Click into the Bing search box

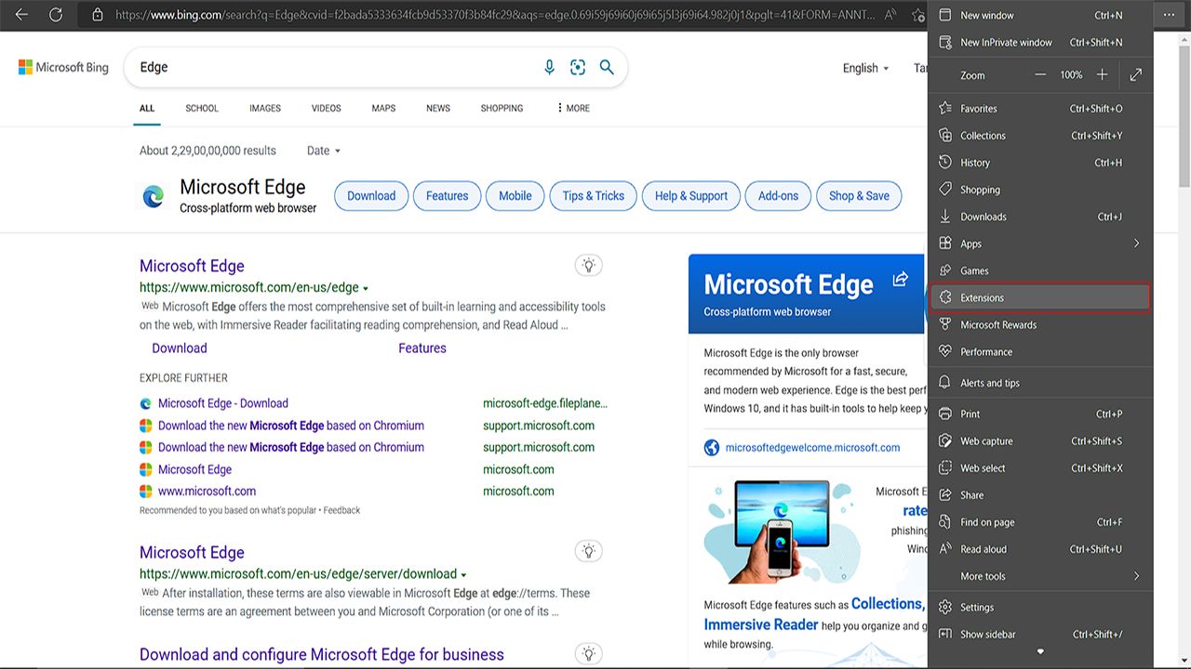335,67
